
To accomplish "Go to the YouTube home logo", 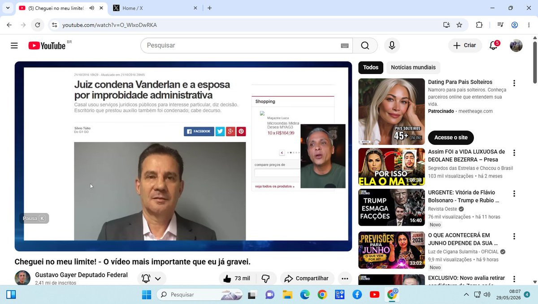I will 47,45.
